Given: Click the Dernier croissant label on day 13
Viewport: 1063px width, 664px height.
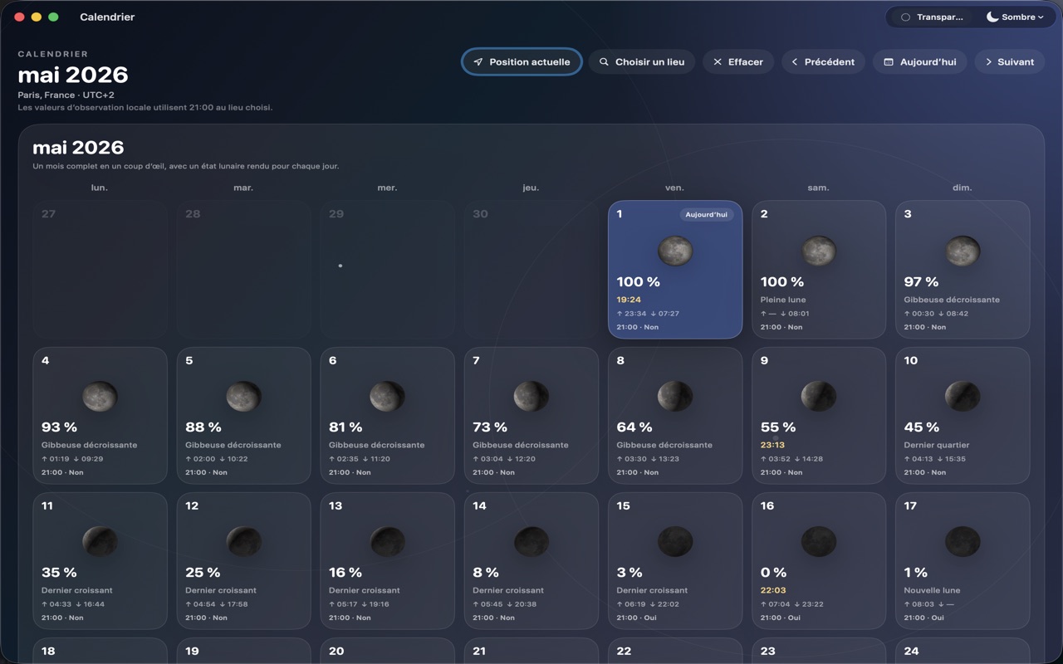Looking at the screenshot, I should (365, 590).
